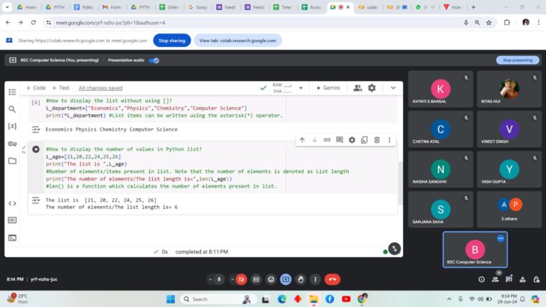Open the Colab variables inspector
Viewport: 546px width, 307px height.
click(x=12, y=126)
